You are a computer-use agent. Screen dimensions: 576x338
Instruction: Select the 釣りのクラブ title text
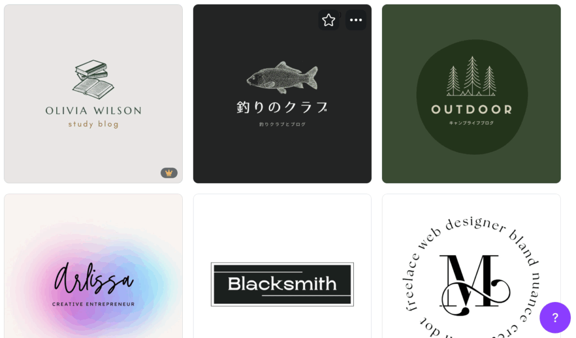282,107
